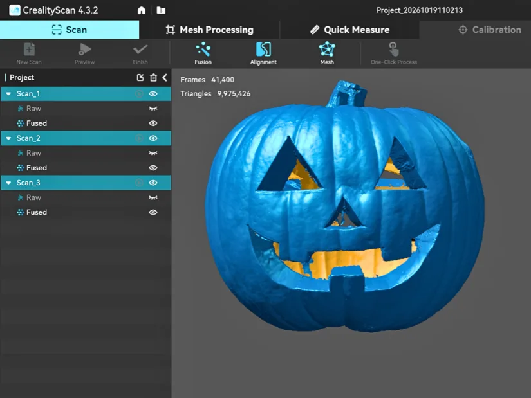Viewport: 531px width, 398px height.
Task: Toggle visibility of Scan_3
Action: (153, 183)
